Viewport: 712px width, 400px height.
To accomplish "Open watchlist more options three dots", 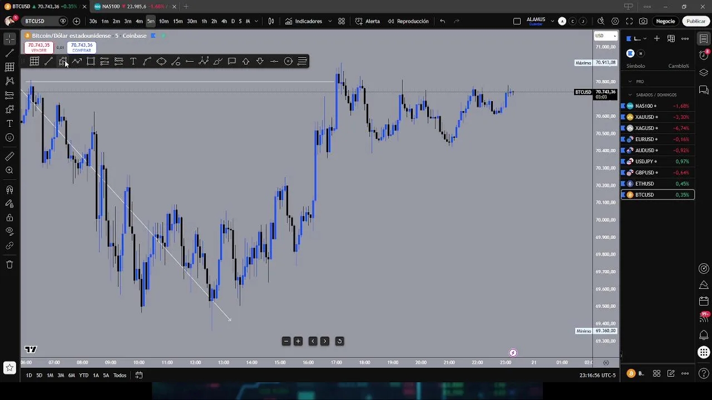I will [685, 38].
